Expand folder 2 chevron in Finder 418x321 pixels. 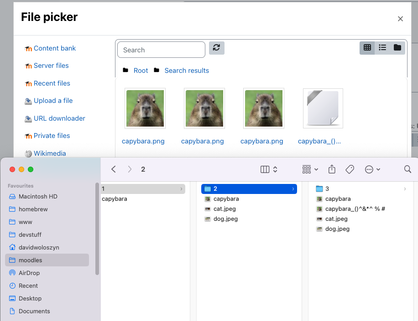(293, 189)
